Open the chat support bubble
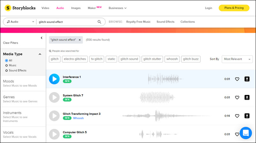Screen dimensions: 256x143 [x=246, y=133]
